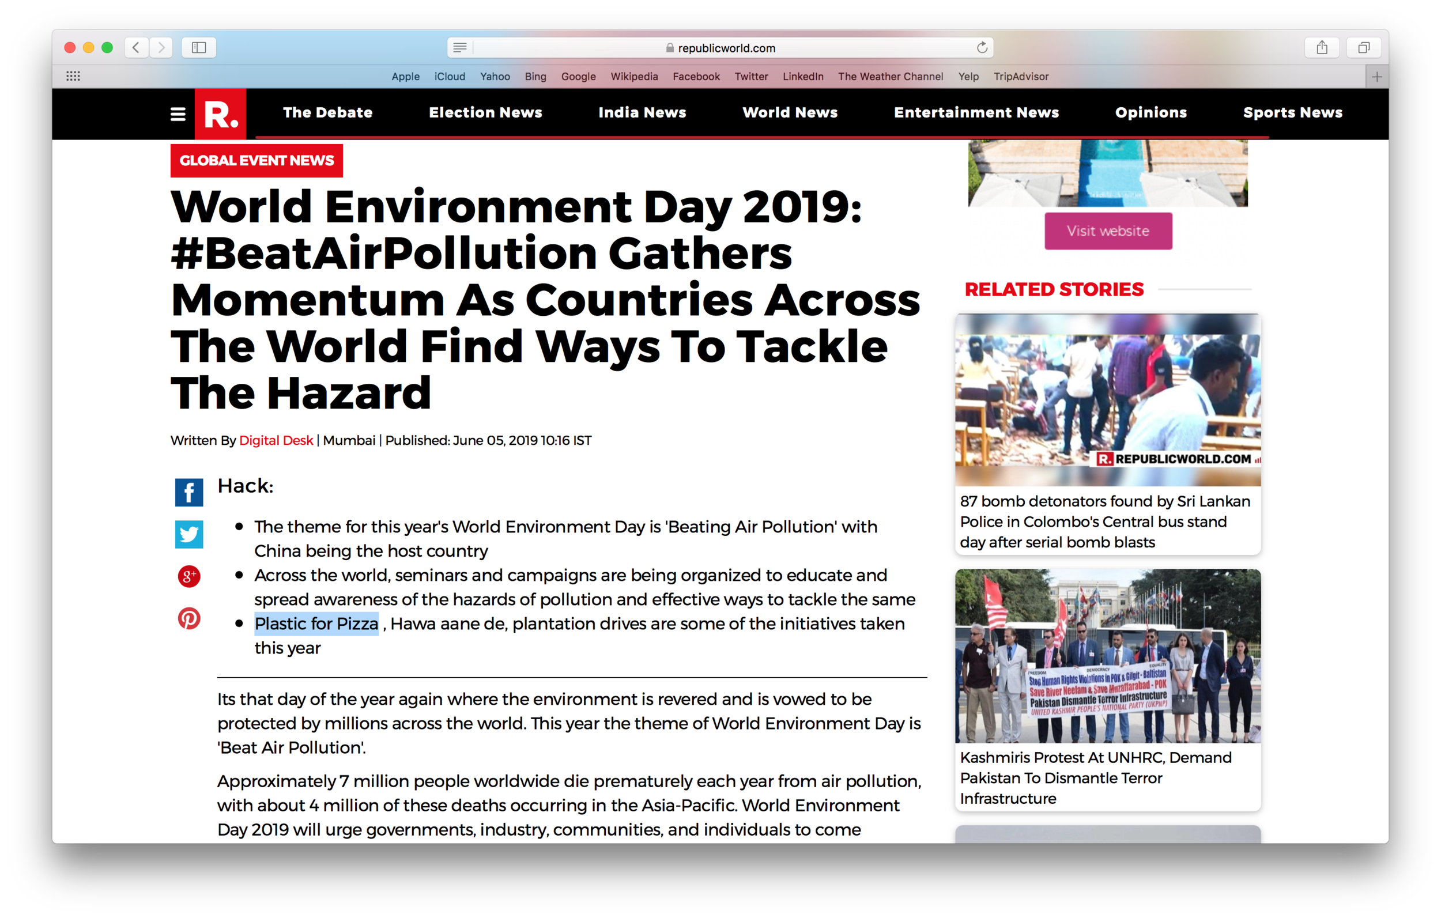Open Reader view icon in address bar
Screen dimensions: 1441x918
459,47
